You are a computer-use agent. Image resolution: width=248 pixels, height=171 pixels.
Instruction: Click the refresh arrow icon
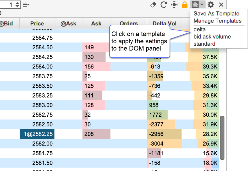164,5
